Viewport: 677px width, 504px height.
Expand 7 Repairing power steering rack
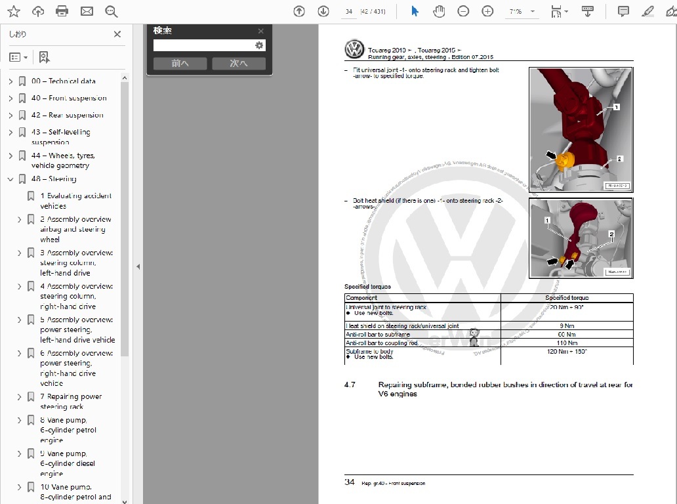(x=20, y=397)
